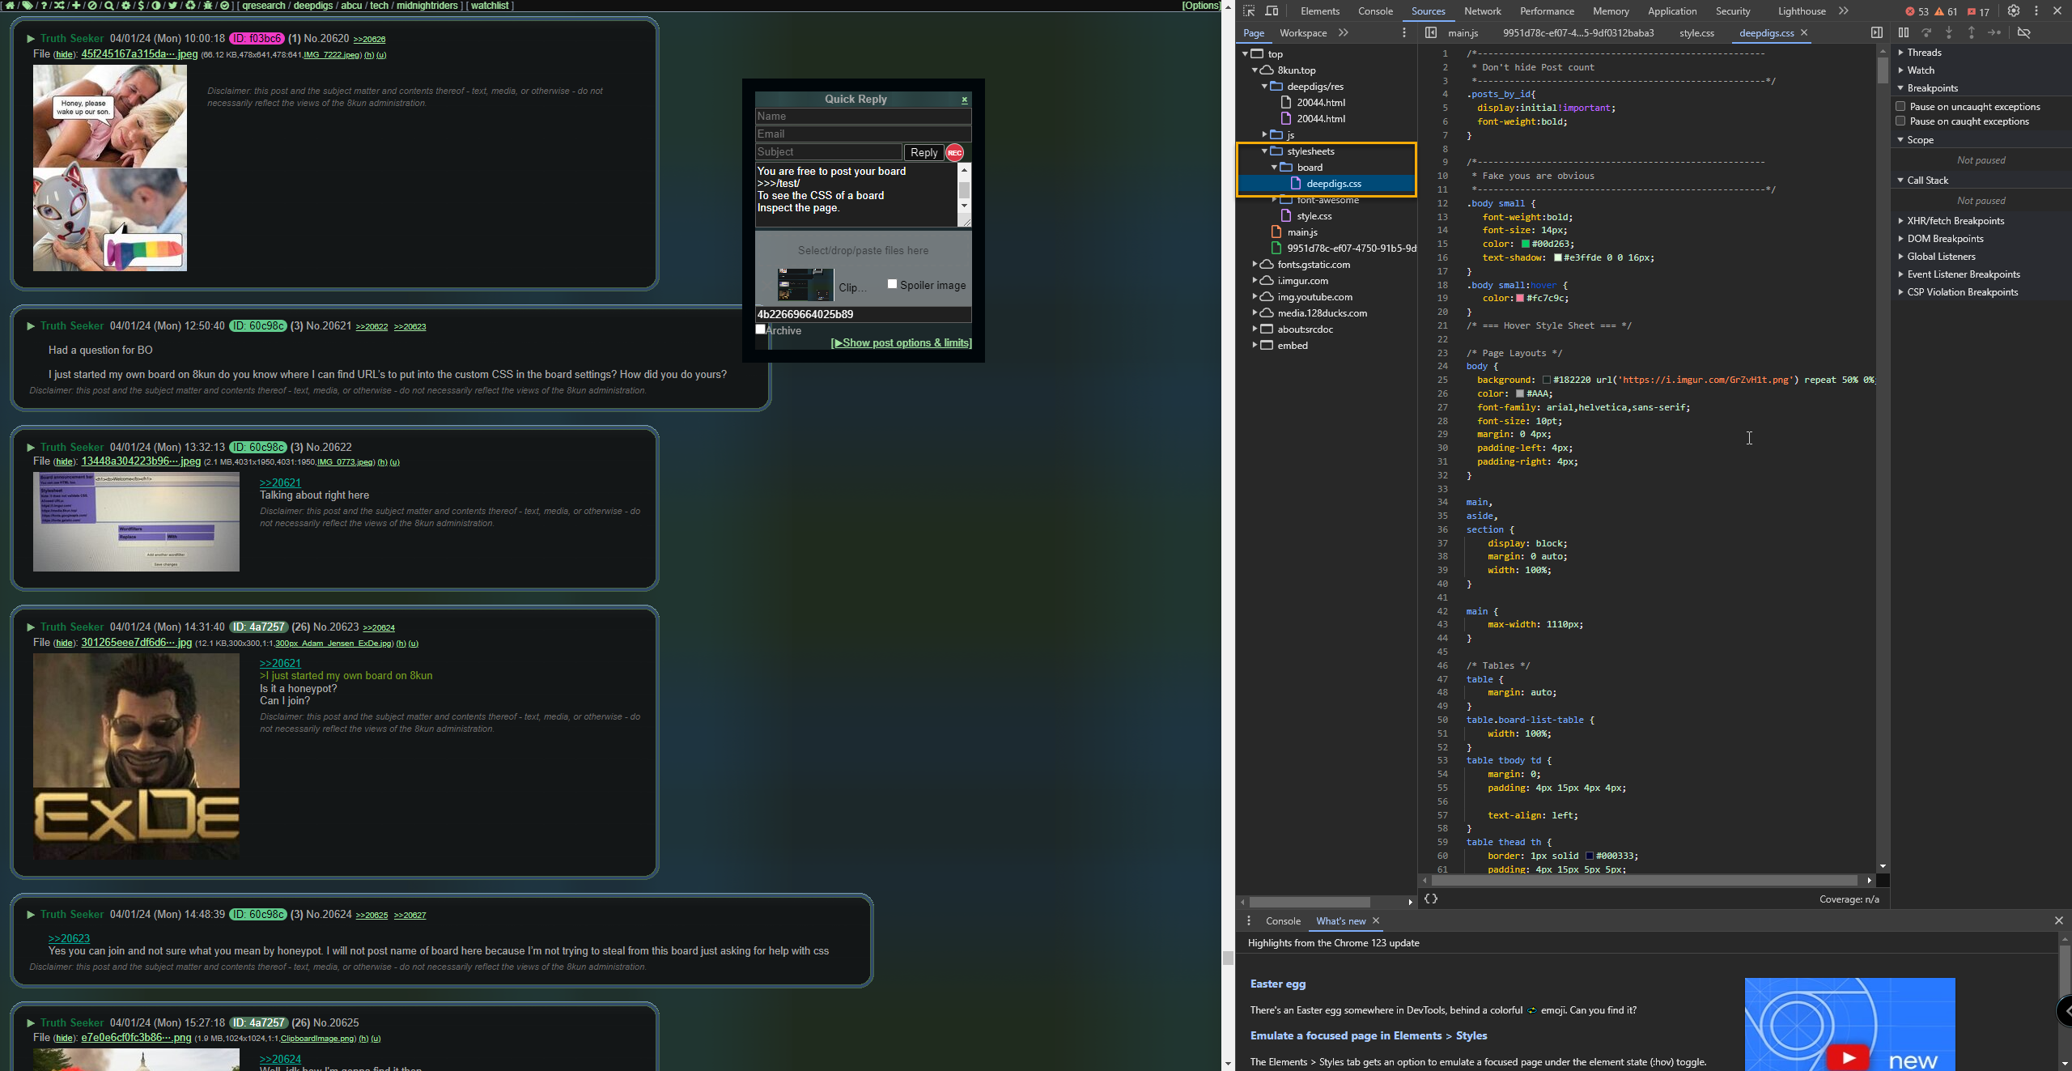Click the #fc7c9c pink color swatch

pyautogui.click(x=1520, y=298)
